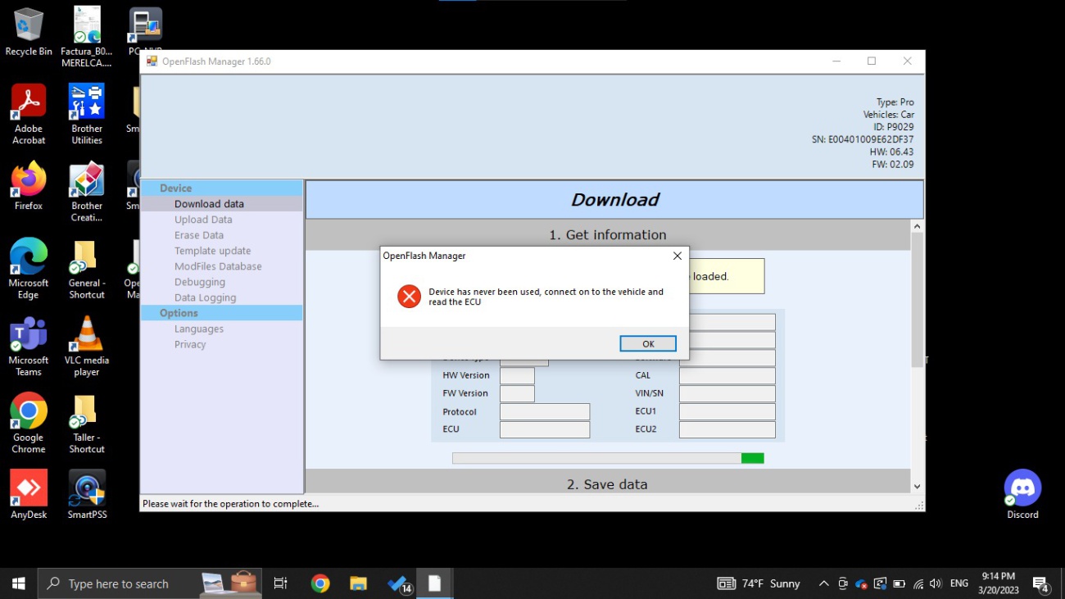Click OK in the error dialog

coord(647,344)
